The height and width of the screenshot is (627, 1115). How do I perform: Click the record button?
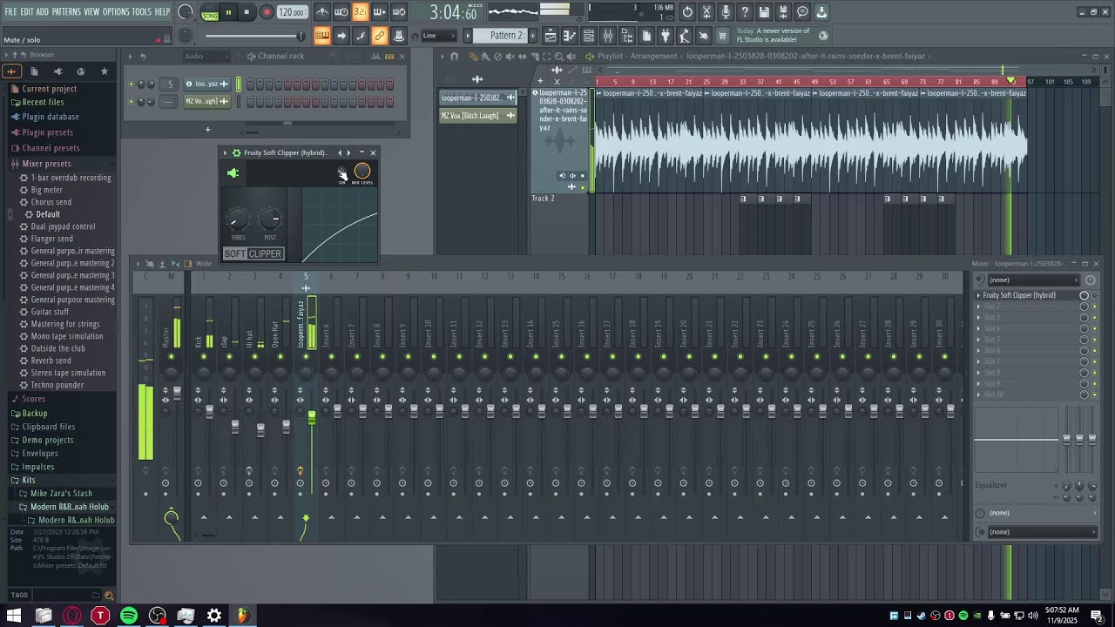[267, 12]
